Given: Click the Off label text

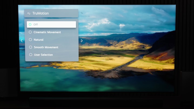Looking at the screenshot, I should click(x=36, y=25).
